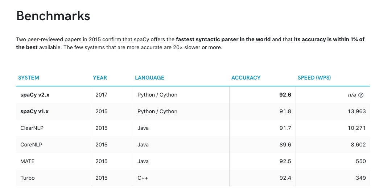
Task: Click the C++ language cell
Action: 143,178
